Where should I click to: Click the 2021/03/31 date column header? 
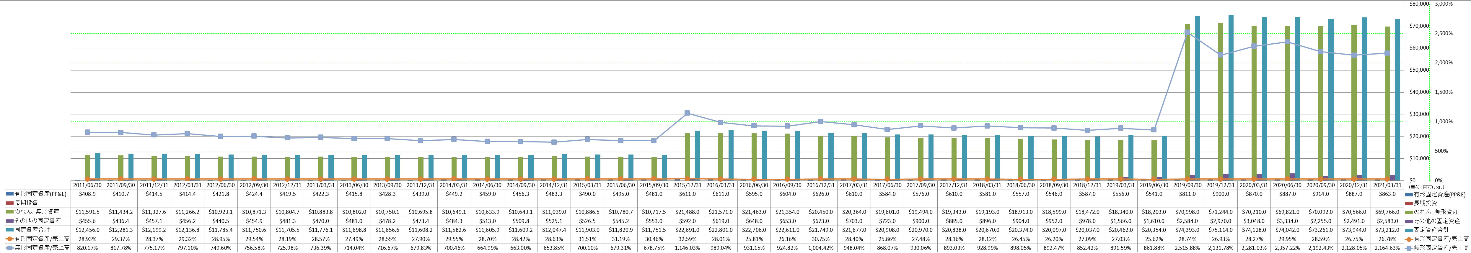click(1388, 185)
